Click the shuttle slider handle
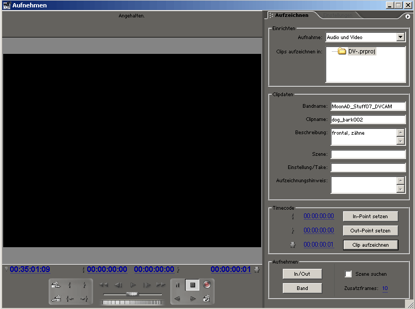 (x=132, y=294)
